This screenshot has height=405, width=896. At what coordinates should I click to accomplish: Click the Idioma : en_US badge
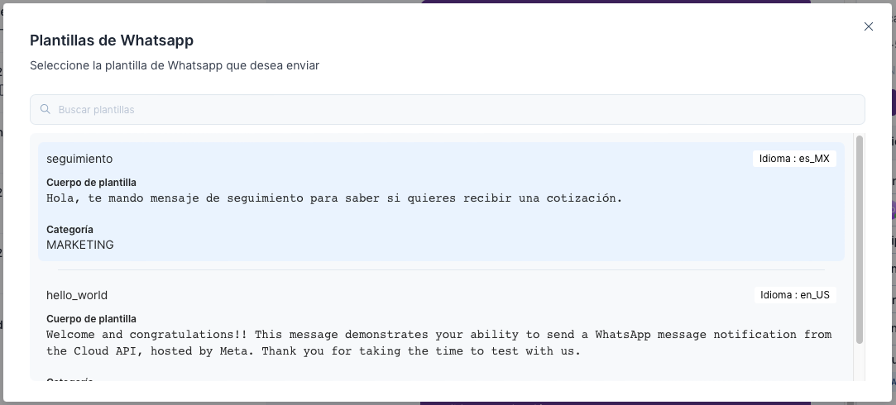(x=794, y=295)
